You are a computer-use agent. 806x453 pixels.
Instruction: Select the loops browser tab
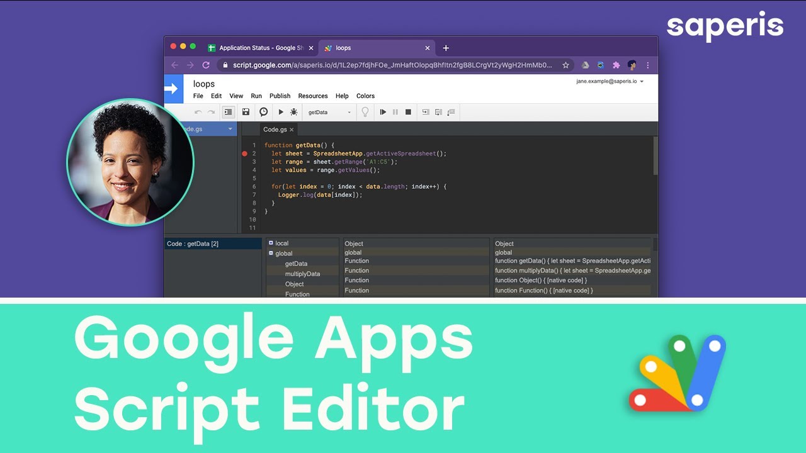[x=376, y=48]
